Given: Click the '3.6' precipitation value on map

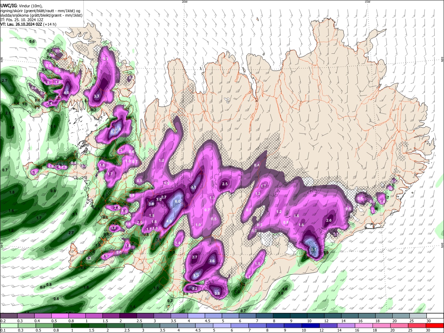Looking at the screenshot, I should (212, 261).
